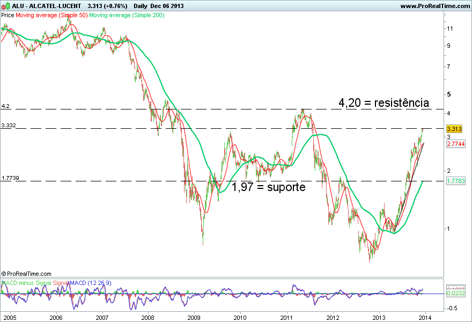Click the '3.313 (+0.76%)' price change text
The image size is (472, 322).
click(107, 6)
